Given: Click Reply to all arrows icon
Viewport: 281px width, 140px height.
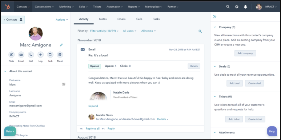Looking at the screenshot, I should point(82,129).
